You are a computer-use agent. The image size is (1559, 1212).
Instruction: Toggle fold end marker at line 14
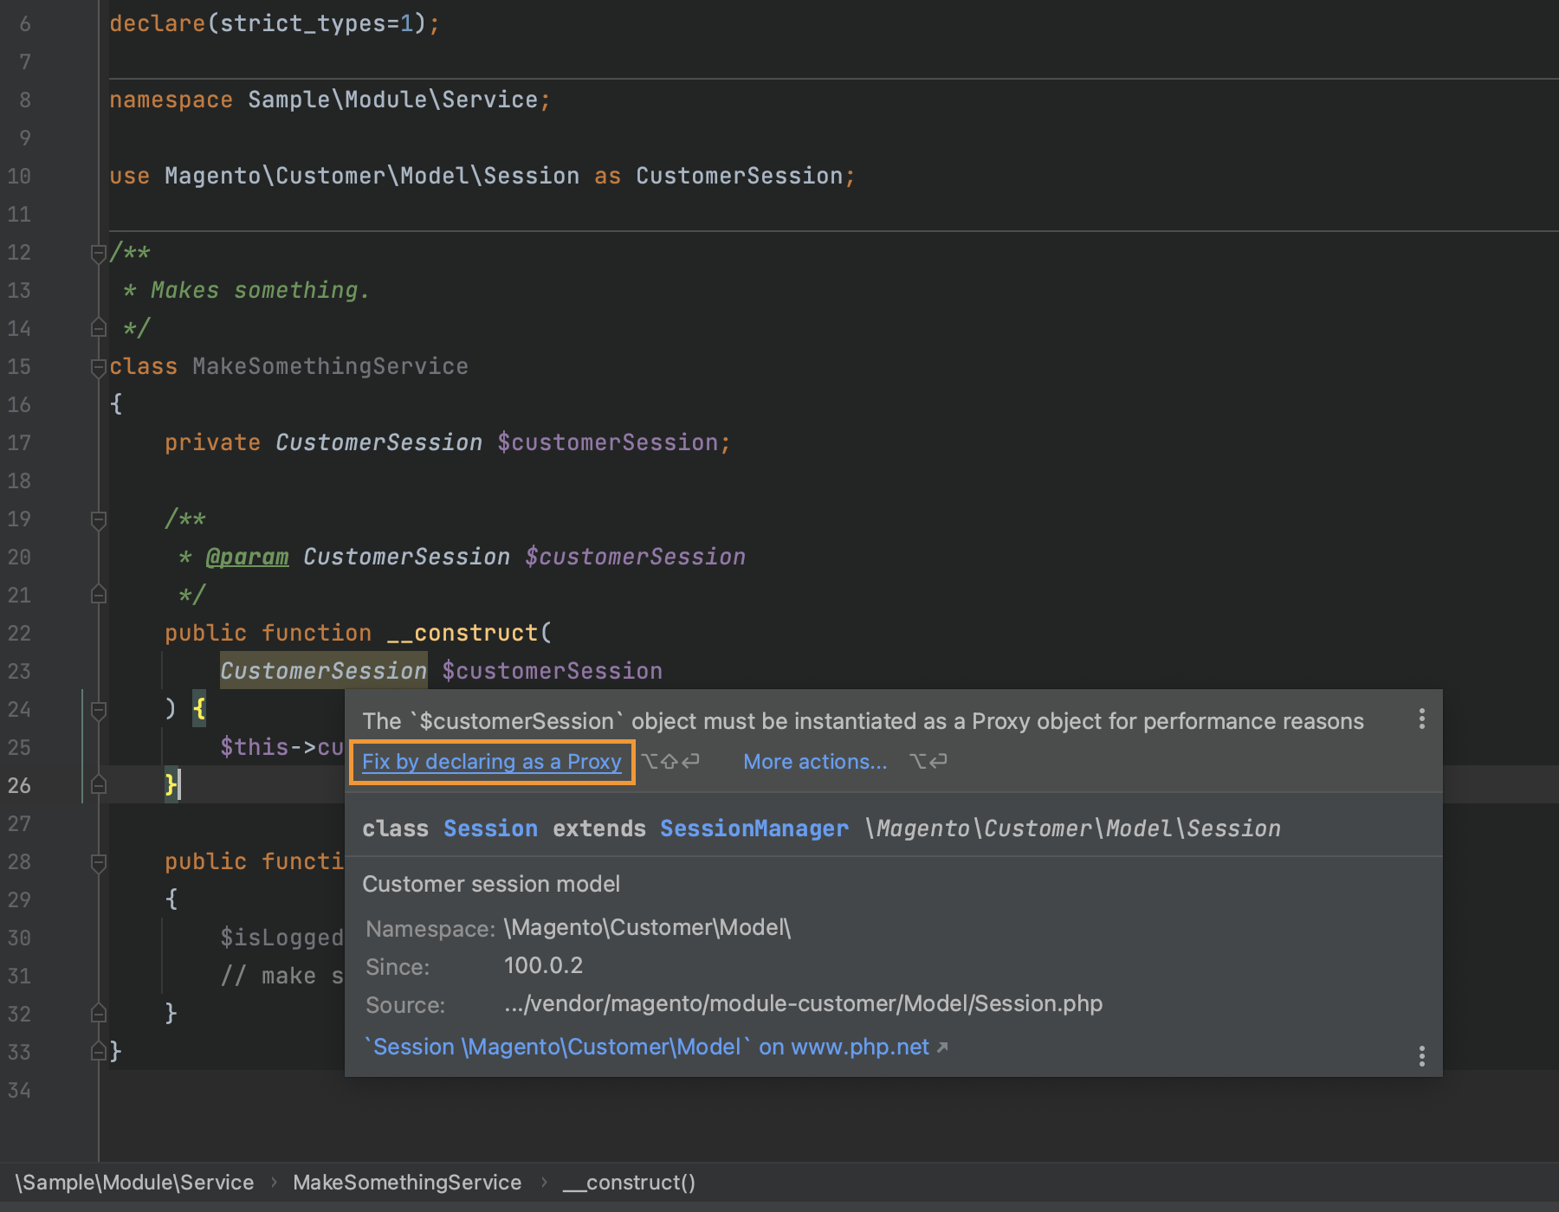tap(99, 328)
